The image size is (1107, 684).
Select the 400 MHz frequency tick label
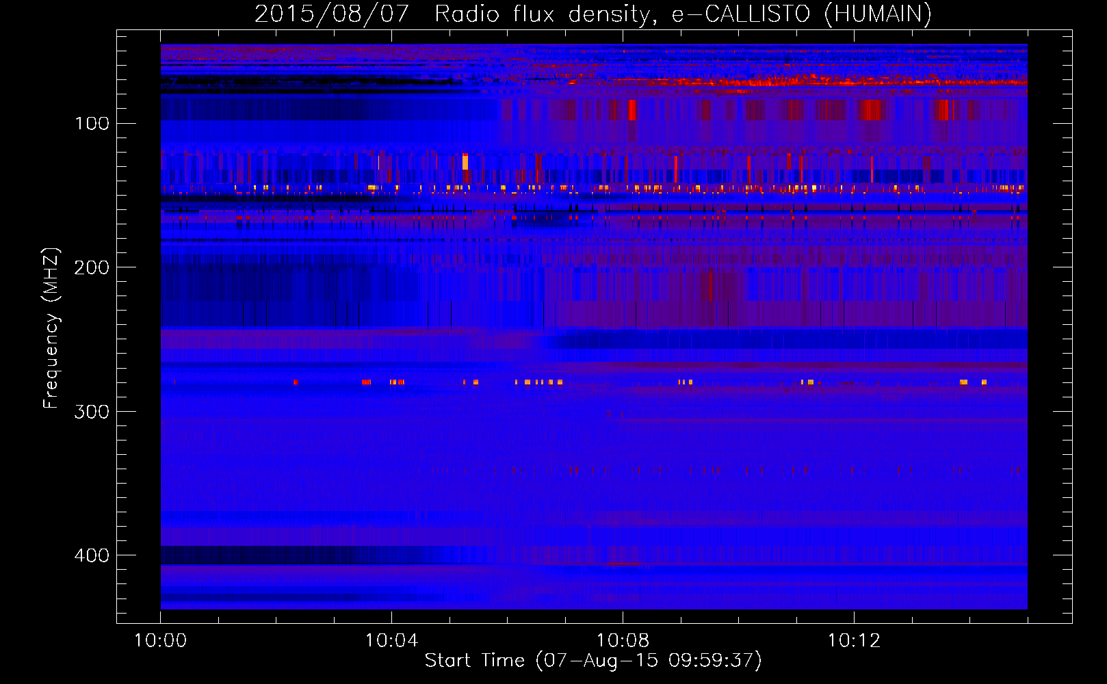coord(92,555)
